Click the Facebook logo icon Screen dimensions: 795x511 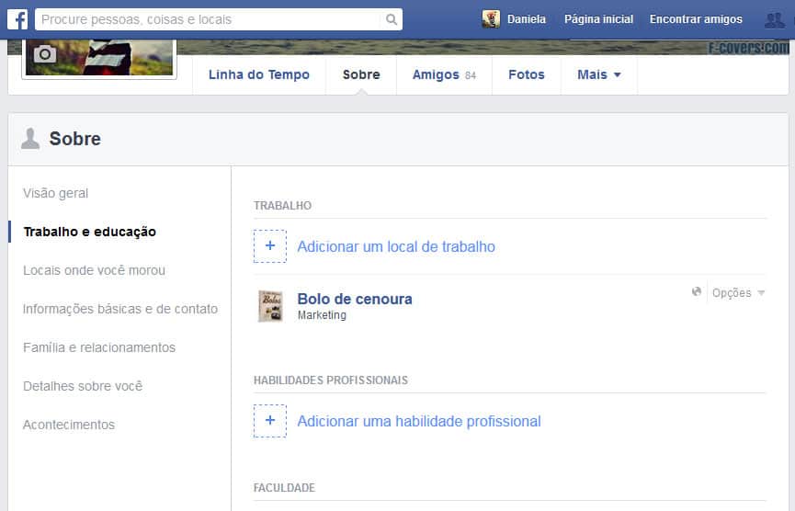point(17,20)
